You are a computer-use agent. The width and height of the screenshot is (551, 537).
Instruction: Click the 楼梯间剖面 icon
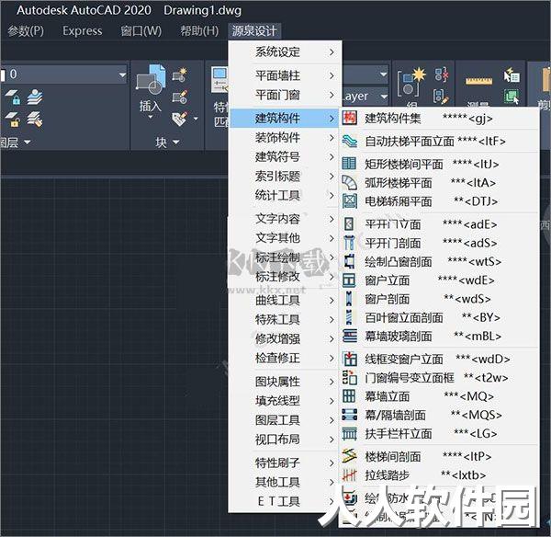(x=349, y=456)
